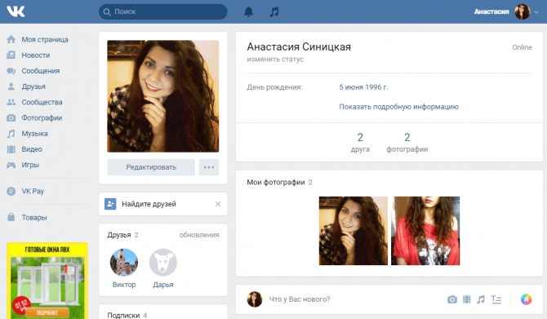Open the three-dots menu under profile photo
This screenshot has width=547, height=319.
(x=209, y=167)
